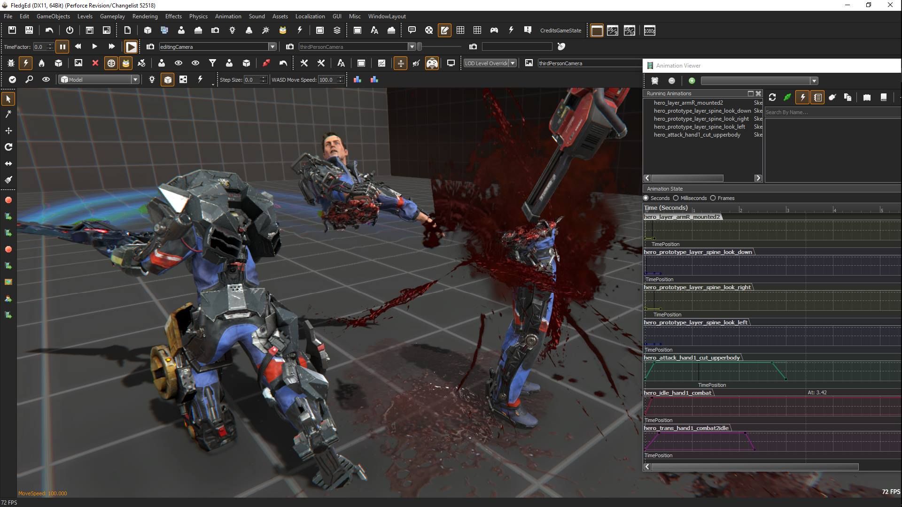Select the Milliseconds radio button
The image size is (902, 507).
(x=676, y=198)
